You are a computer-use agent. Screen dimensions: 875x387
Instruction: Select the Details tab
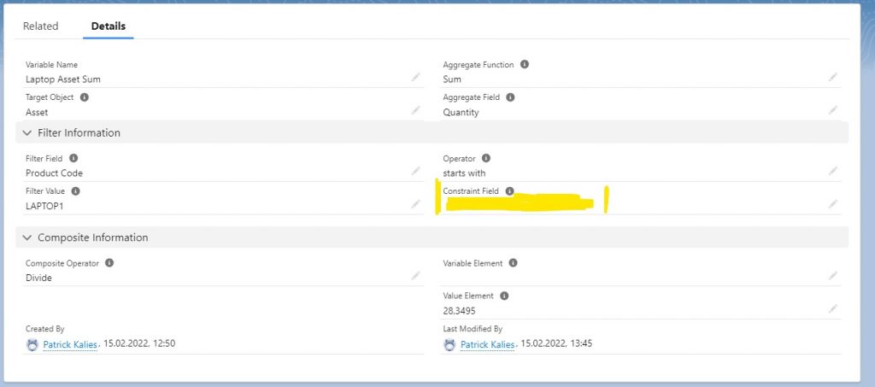pyautogui.click(x=109, y=26)
